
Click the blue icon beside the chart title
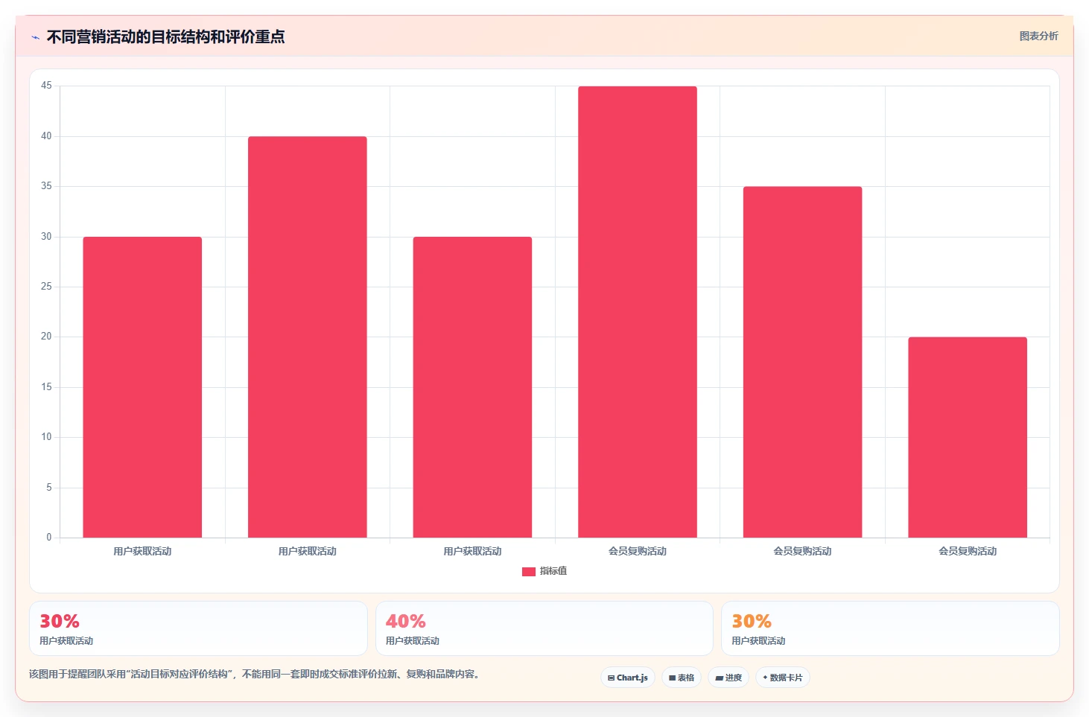point(35,37)
